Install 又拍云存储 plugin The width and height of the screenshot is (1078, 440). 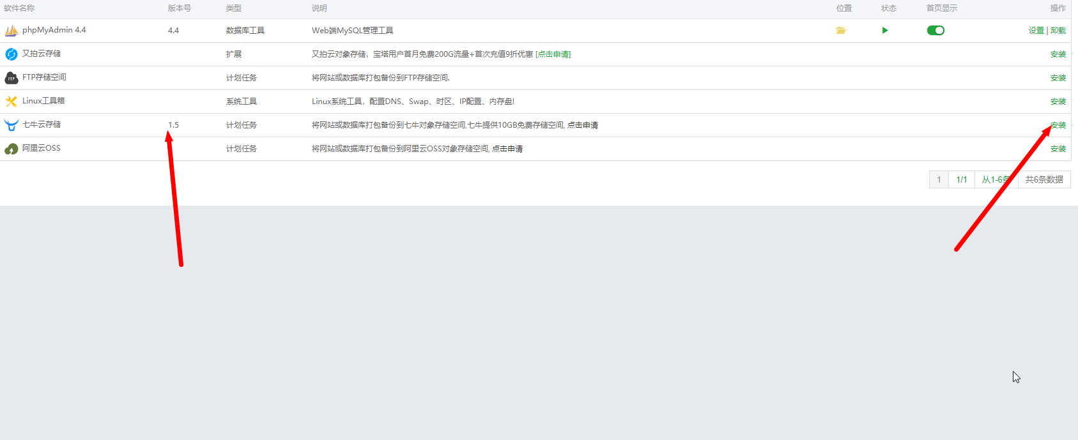(1058, 54)
